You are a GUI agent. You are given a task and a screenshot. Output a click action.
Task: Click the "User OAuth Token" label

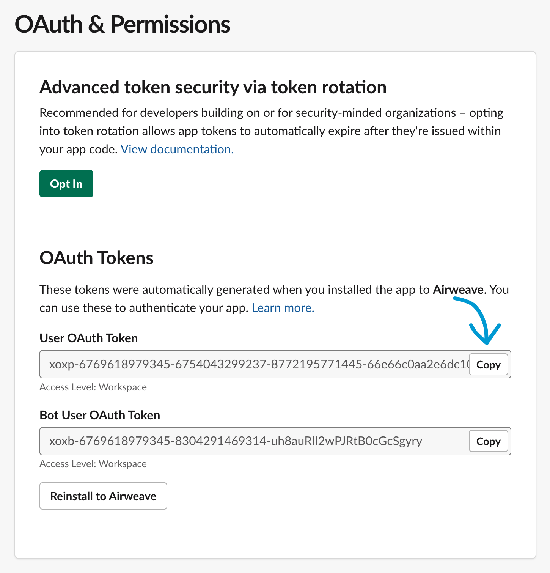point(88,338)
